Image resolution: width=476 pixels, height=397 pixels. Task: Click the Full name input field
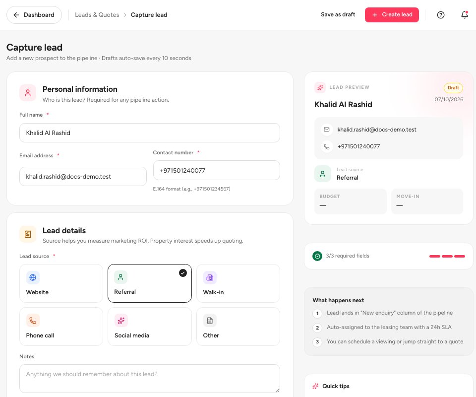(x=150, y=132)
